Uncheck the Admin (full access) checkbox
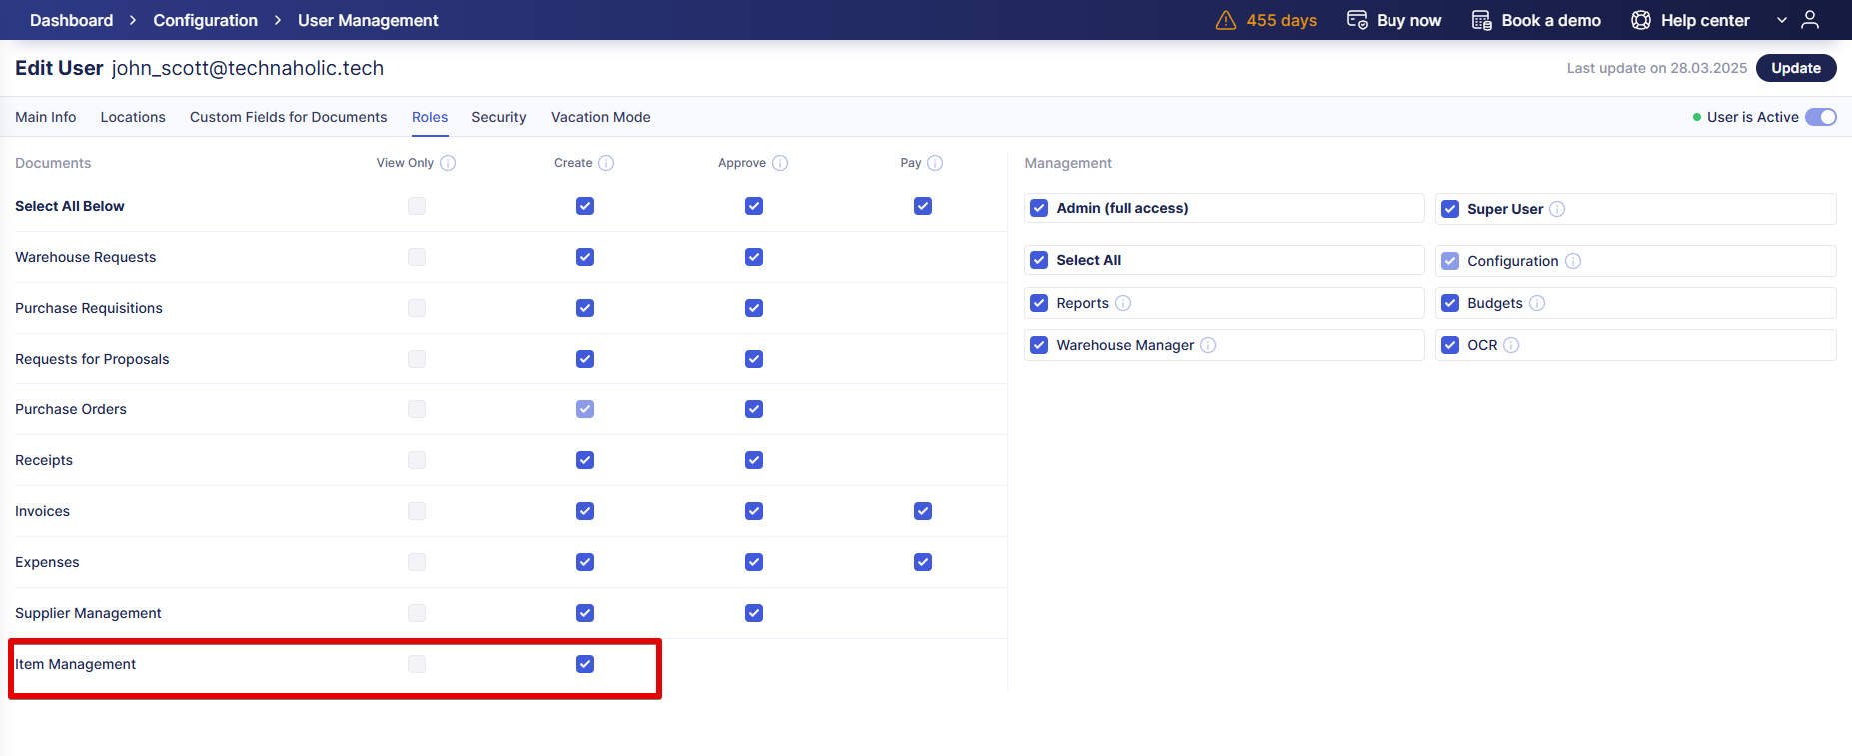 point(1039,208)
